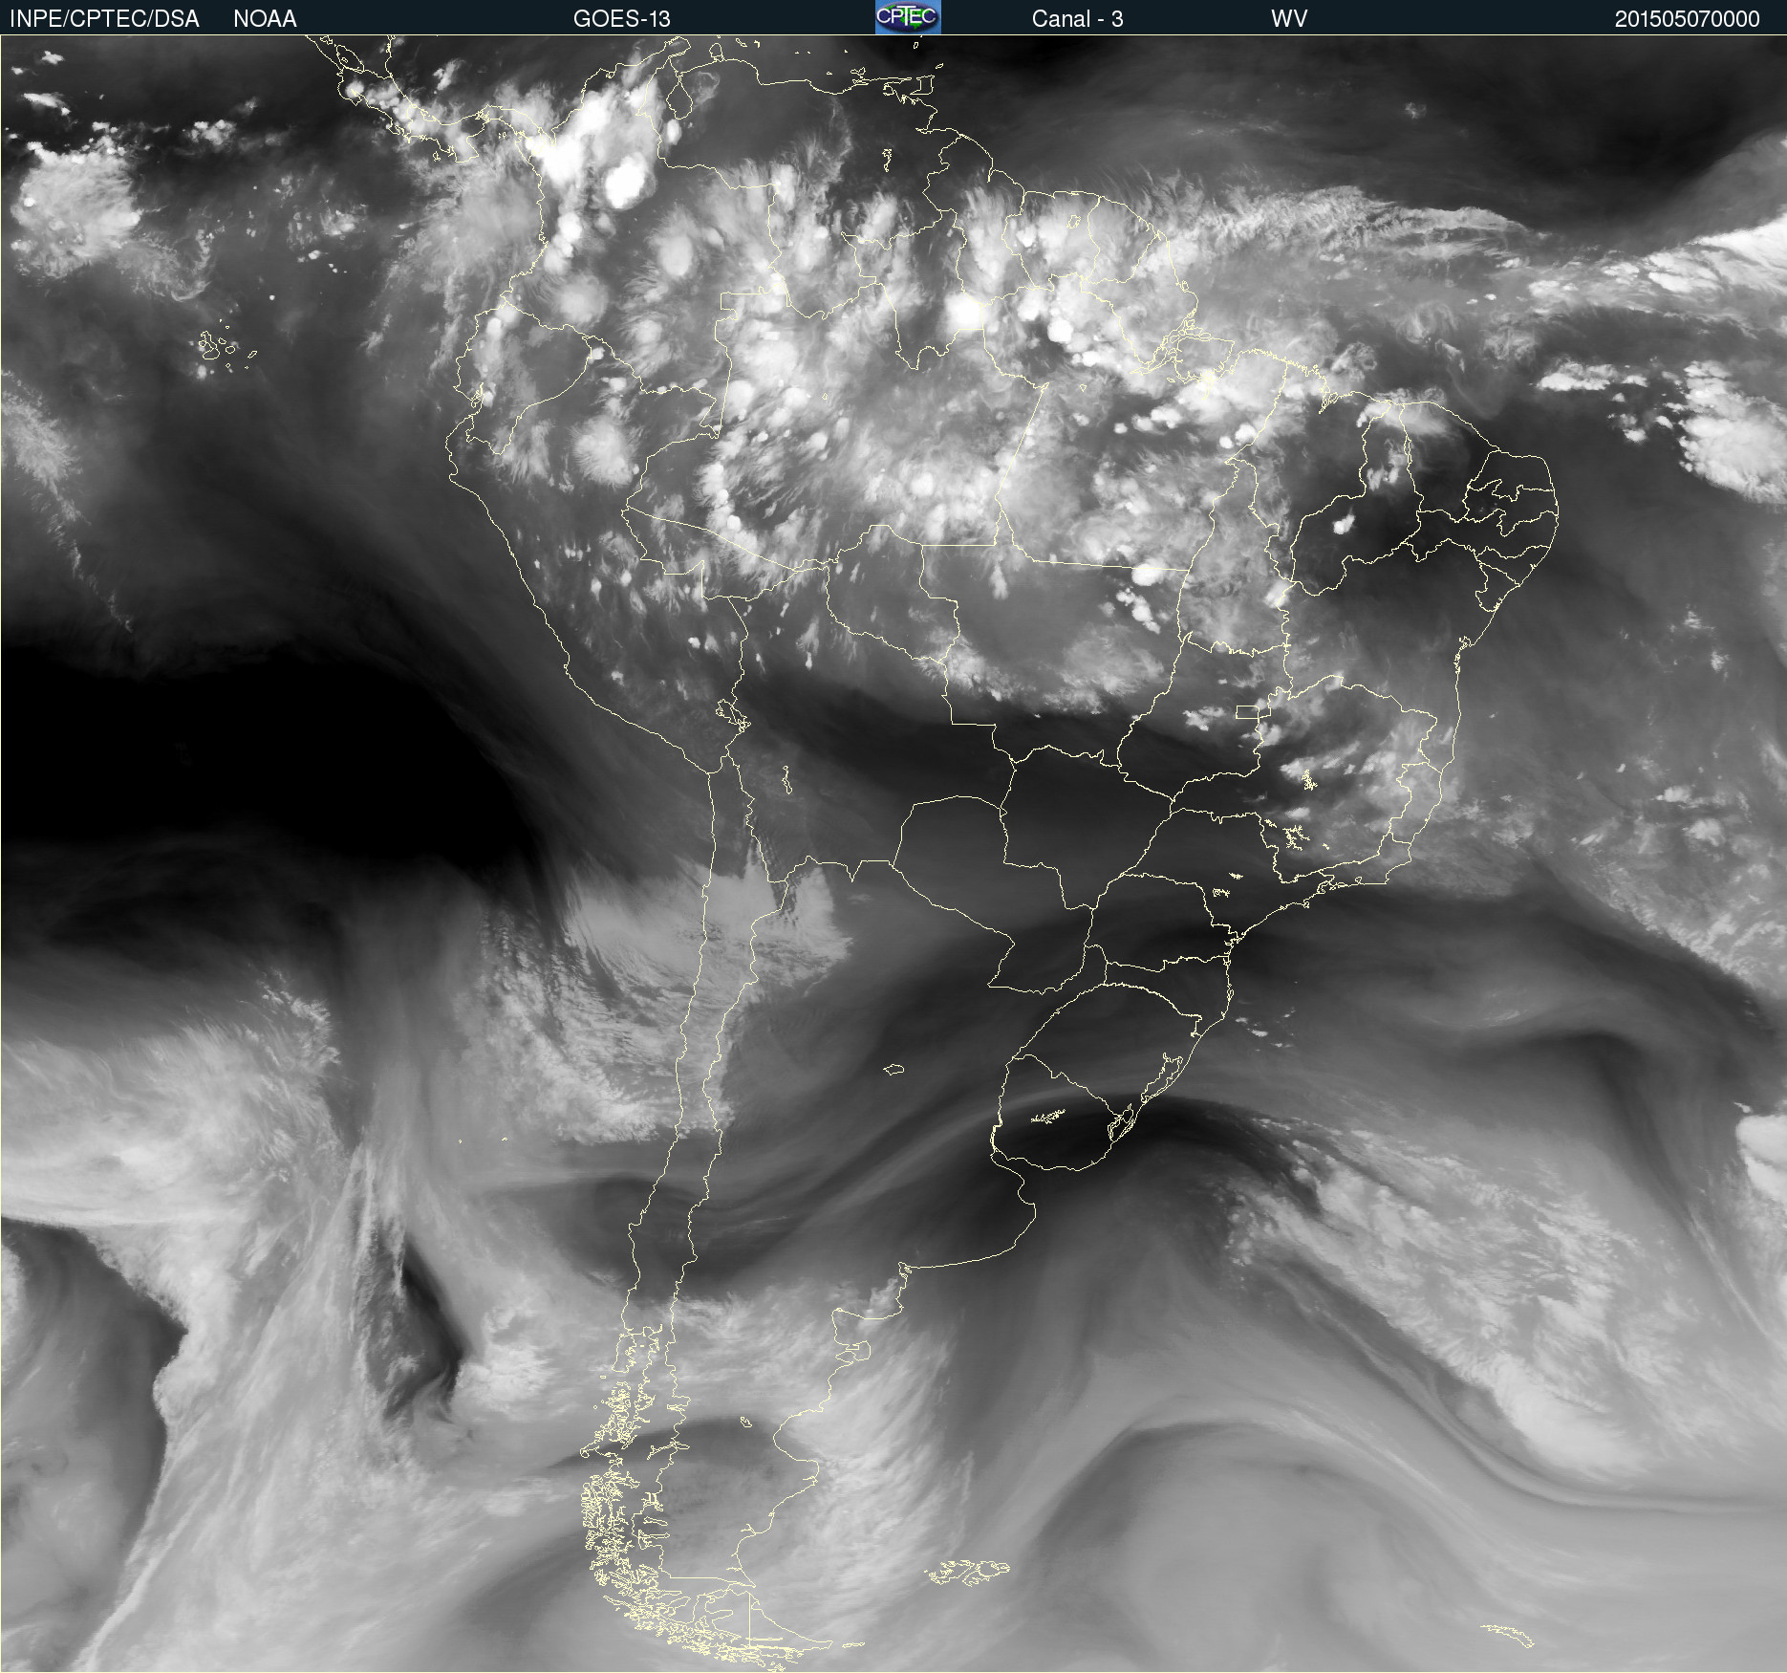Click the 'WV' water vapor label
1787x1673 pixels.
[1288, 19]
